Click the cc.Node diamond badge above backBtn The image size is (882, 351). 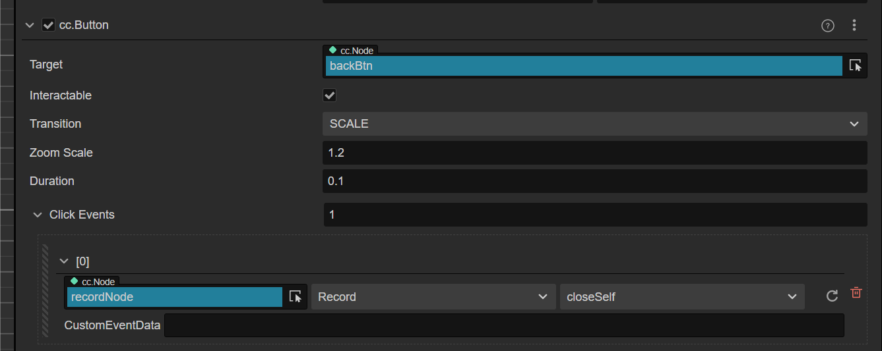[333, 50]
